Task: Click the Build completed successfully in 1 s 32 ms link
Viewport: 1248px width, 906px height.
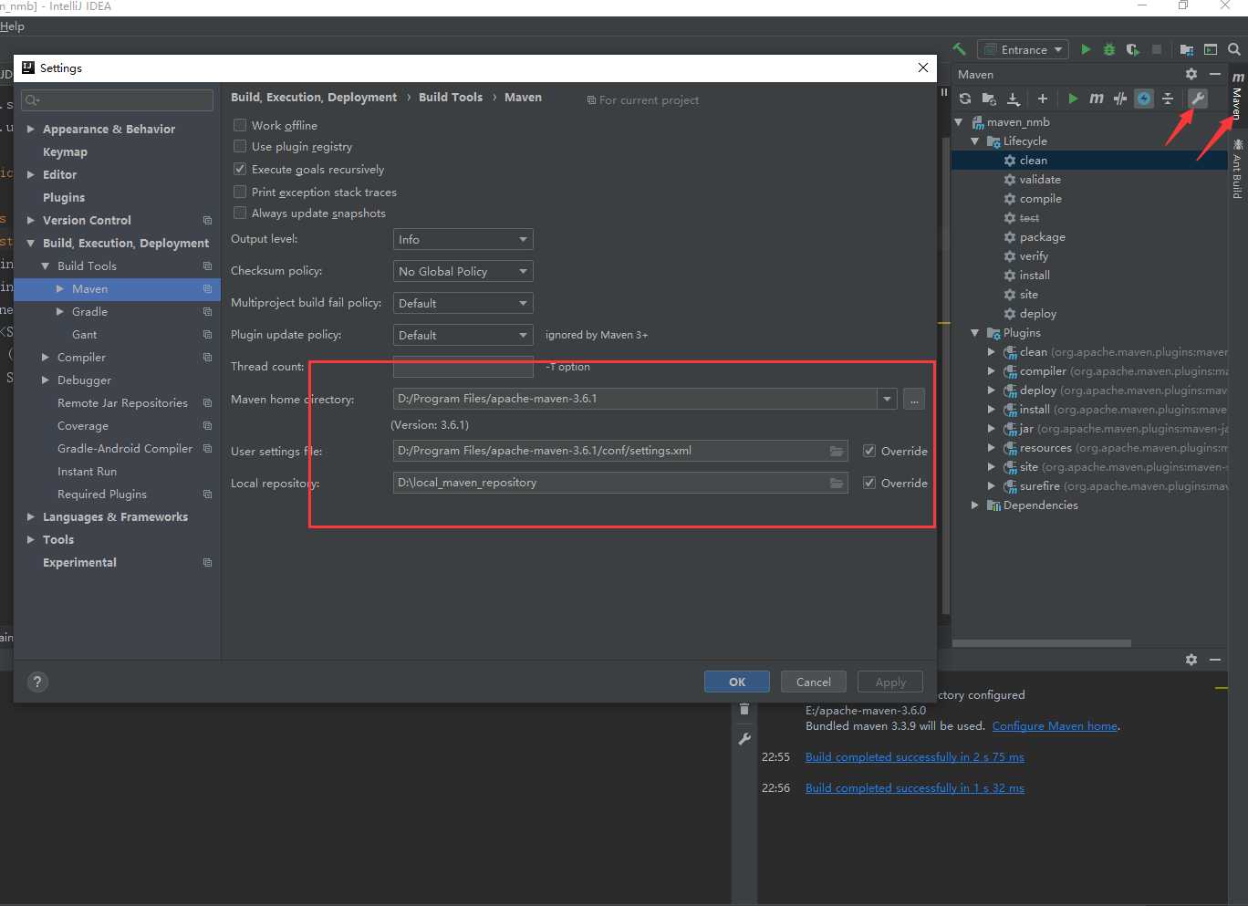Action: point(915,788)
